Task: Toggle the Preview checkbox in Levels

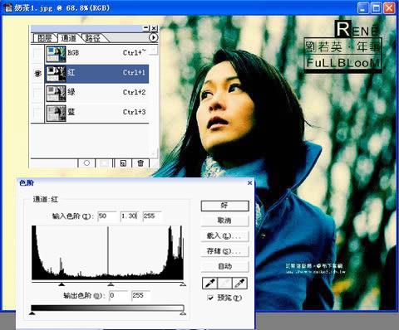Action: point(210,298)
